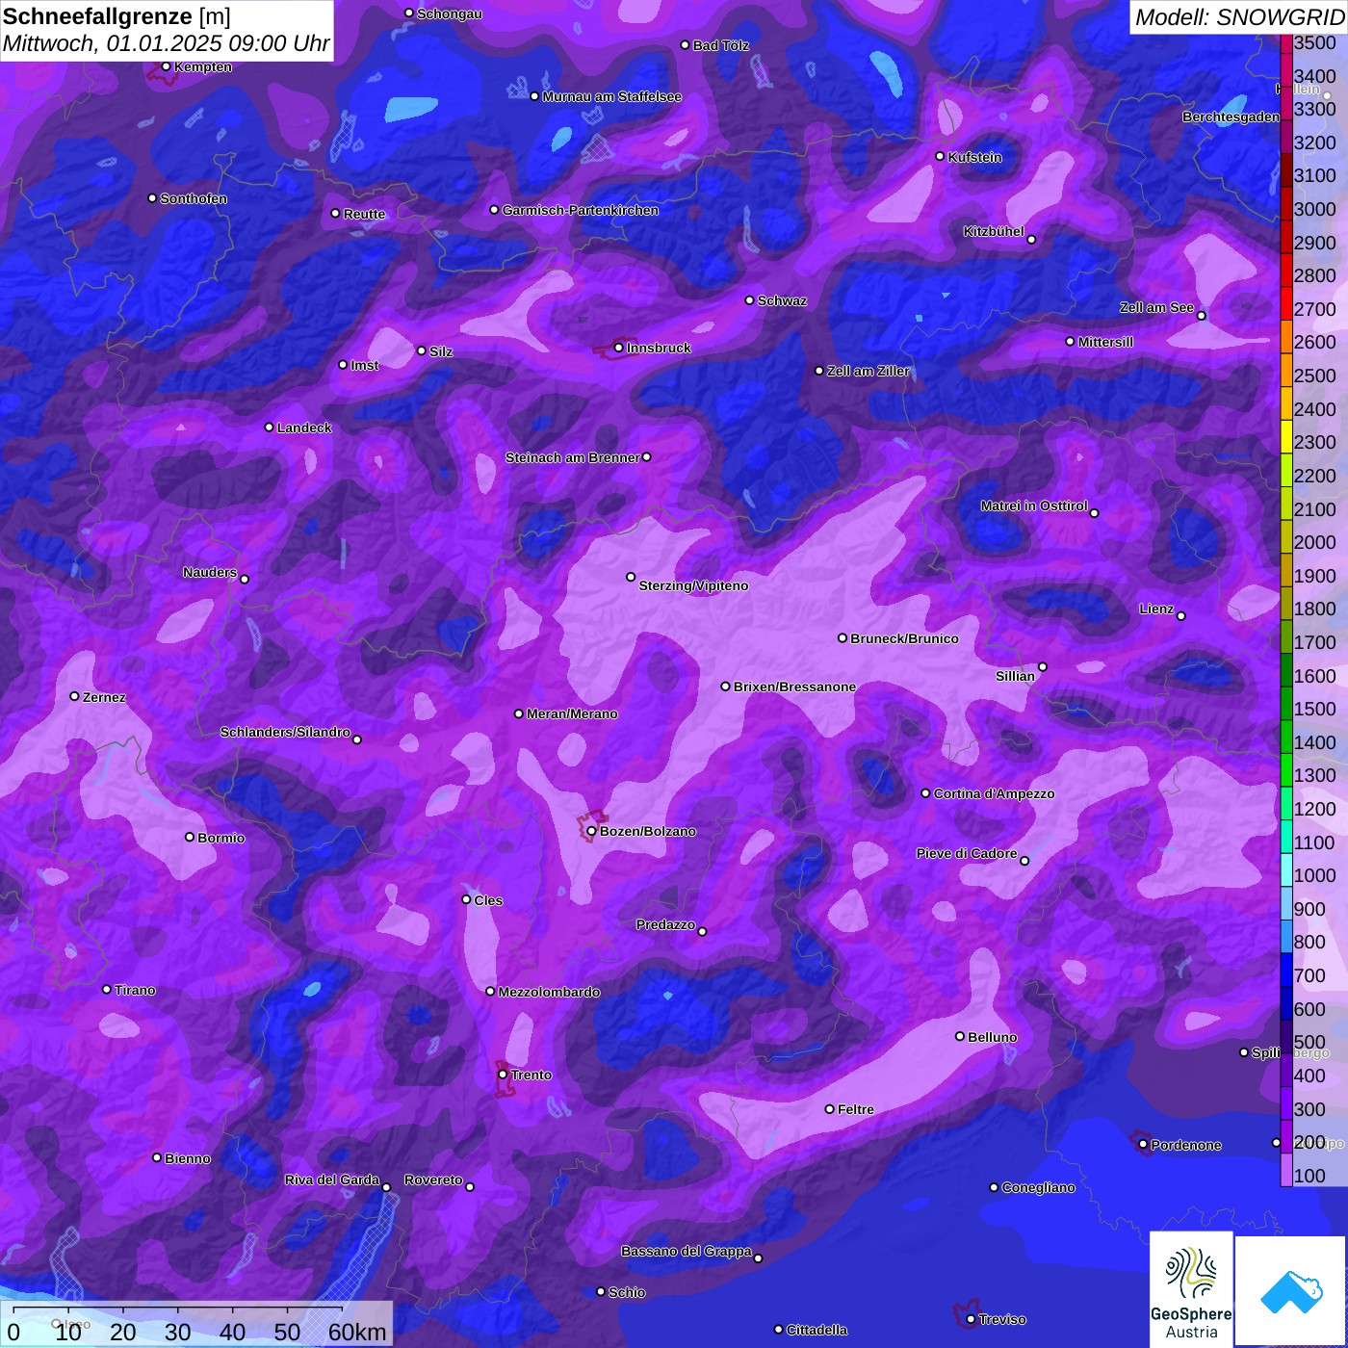This screenshot has width=1348, height=1348.
Task: Click the Landeck city label
Action: point(304,428)
